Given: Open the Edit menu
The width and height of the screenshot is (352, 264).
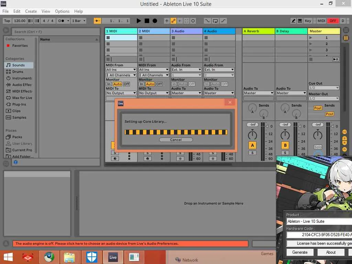Looking at the screenshot, I should [x=17, y=11].
